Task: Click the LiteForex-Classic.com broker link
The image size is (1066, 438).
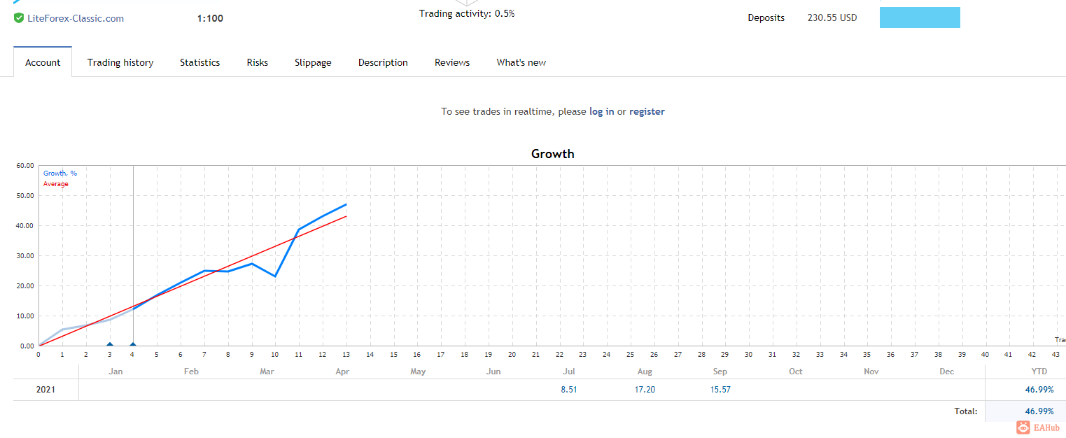Action: pyautogui.click(x=75, y=18)
